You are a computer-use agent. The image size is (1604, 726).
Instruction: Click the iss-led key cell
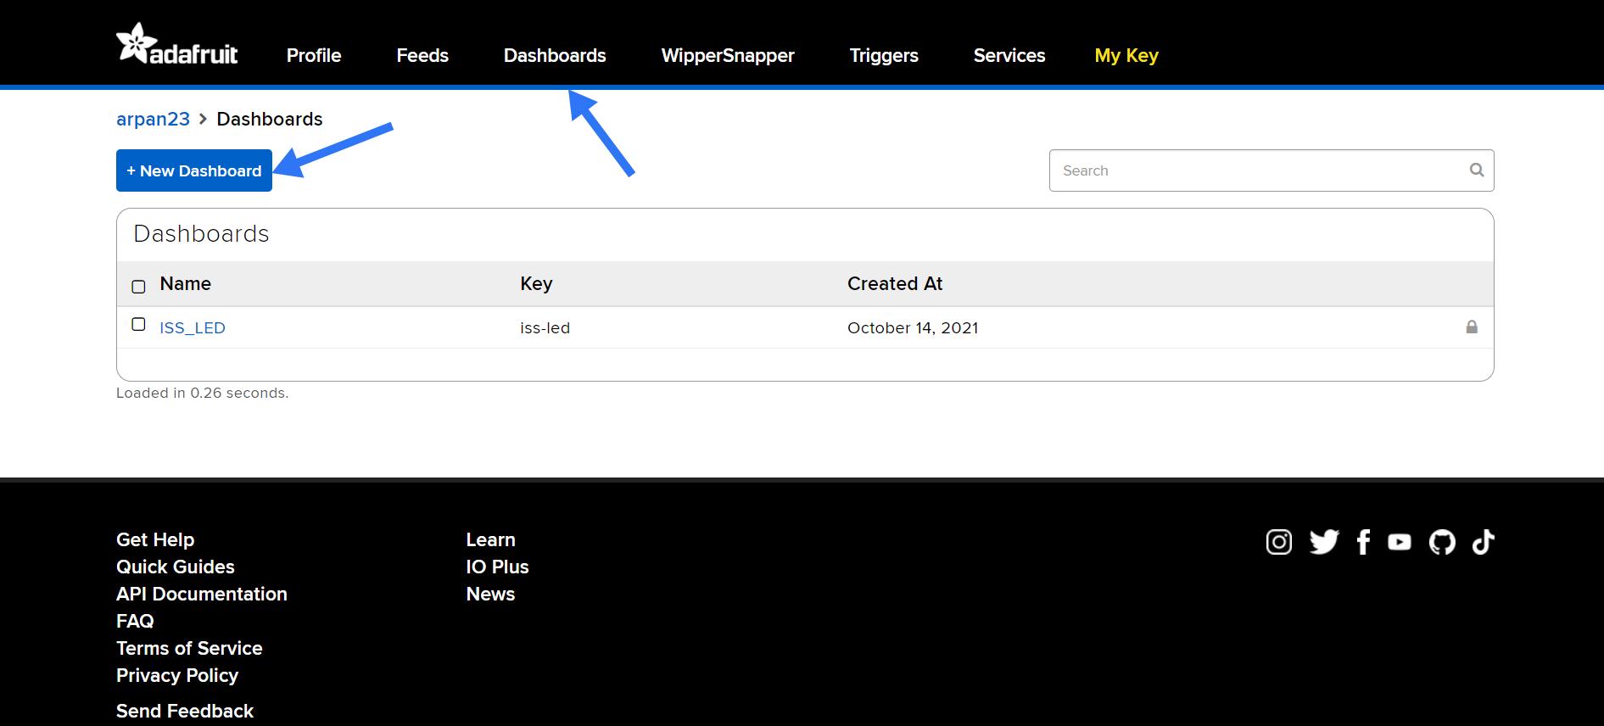coord(545,327)
